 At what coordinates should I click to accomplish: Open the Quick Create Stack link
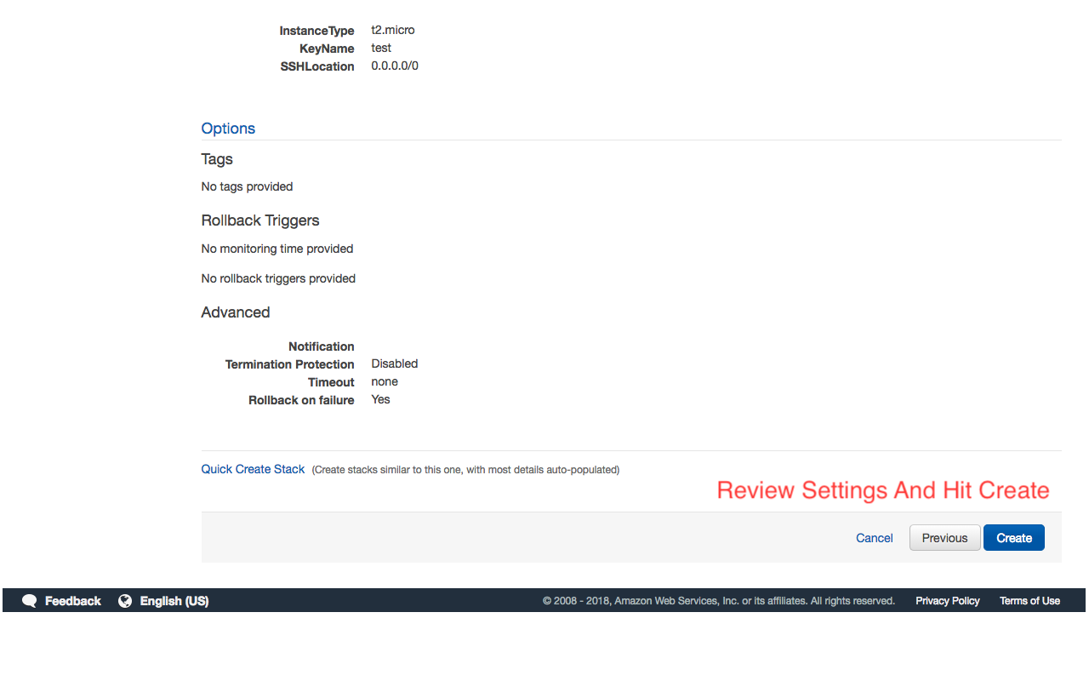tap(253, 469)
